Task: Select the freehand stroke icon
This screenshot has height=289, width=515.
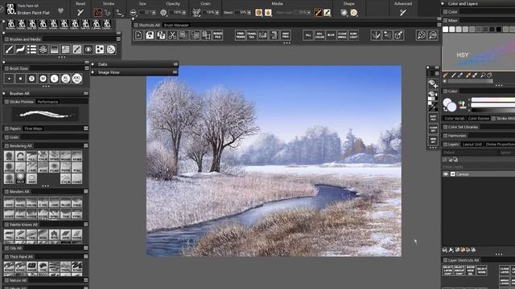Action: (98, 13)
